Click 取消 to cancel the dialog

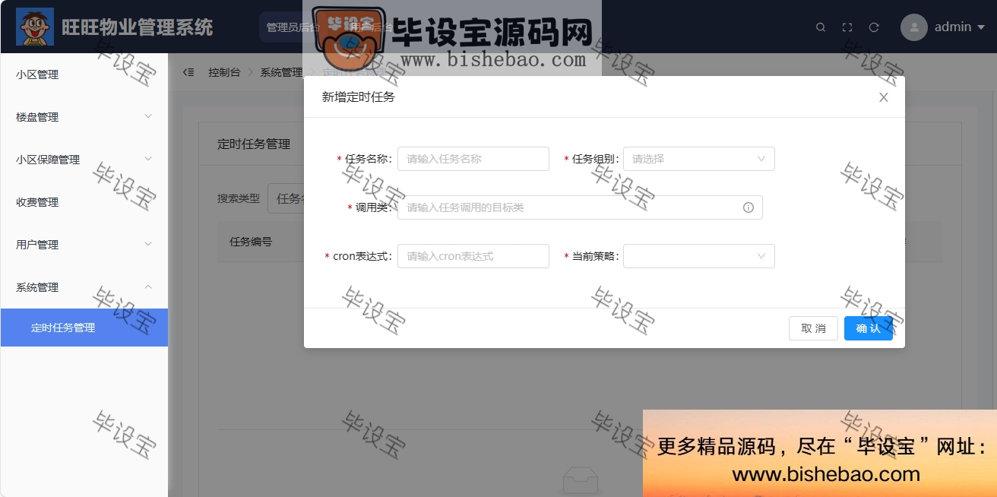(x=813, y=328)
